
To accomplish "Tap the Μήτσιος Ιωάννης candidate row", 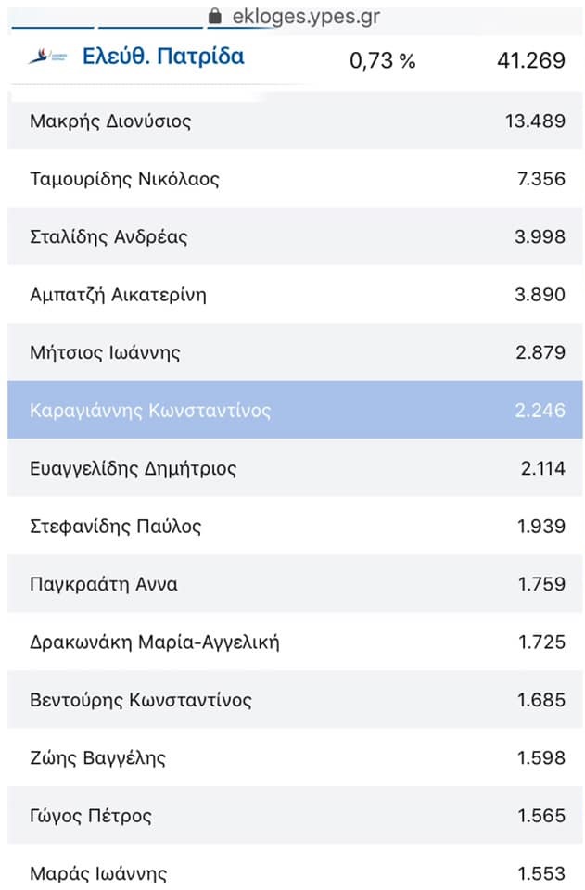I will point(295,352).
